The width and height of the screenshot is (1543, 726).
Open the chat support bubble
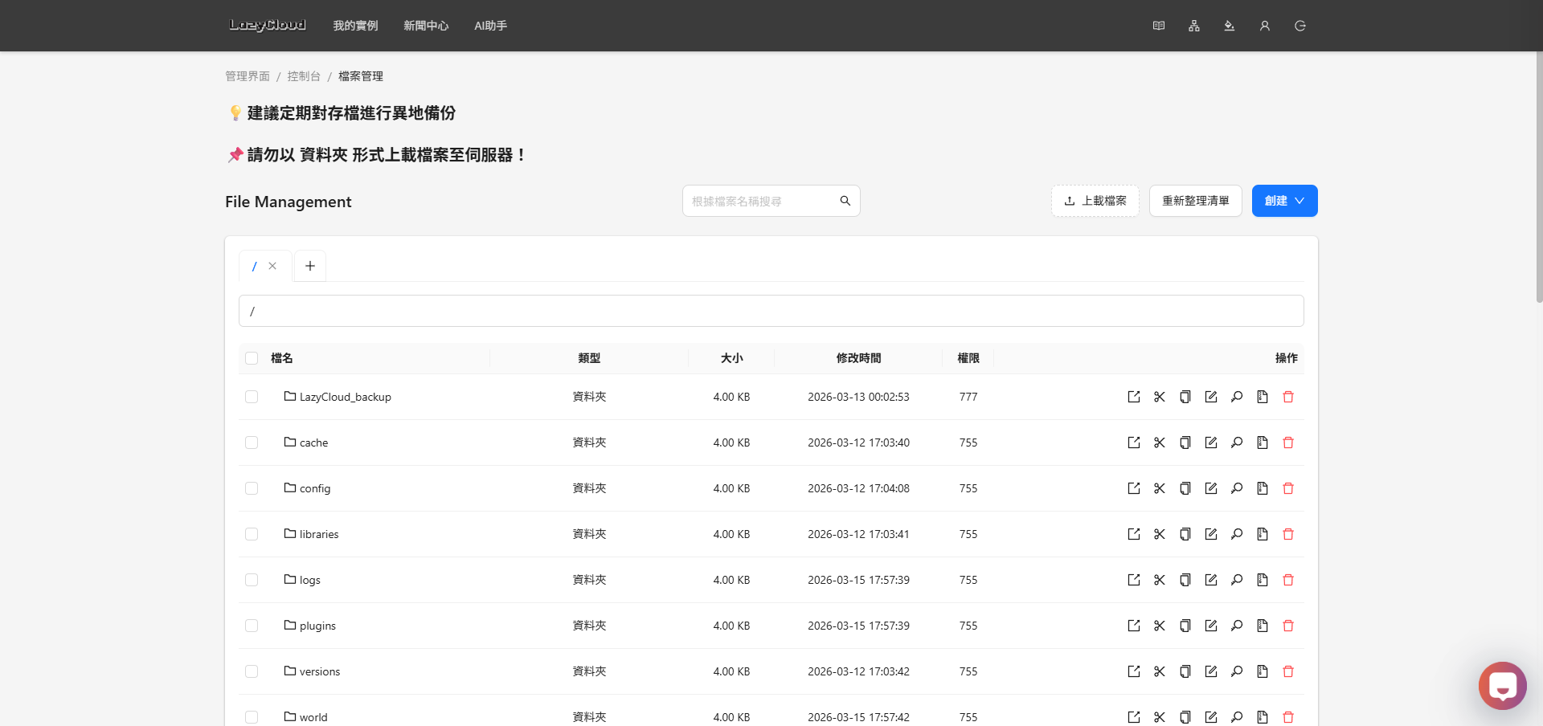1502,686
